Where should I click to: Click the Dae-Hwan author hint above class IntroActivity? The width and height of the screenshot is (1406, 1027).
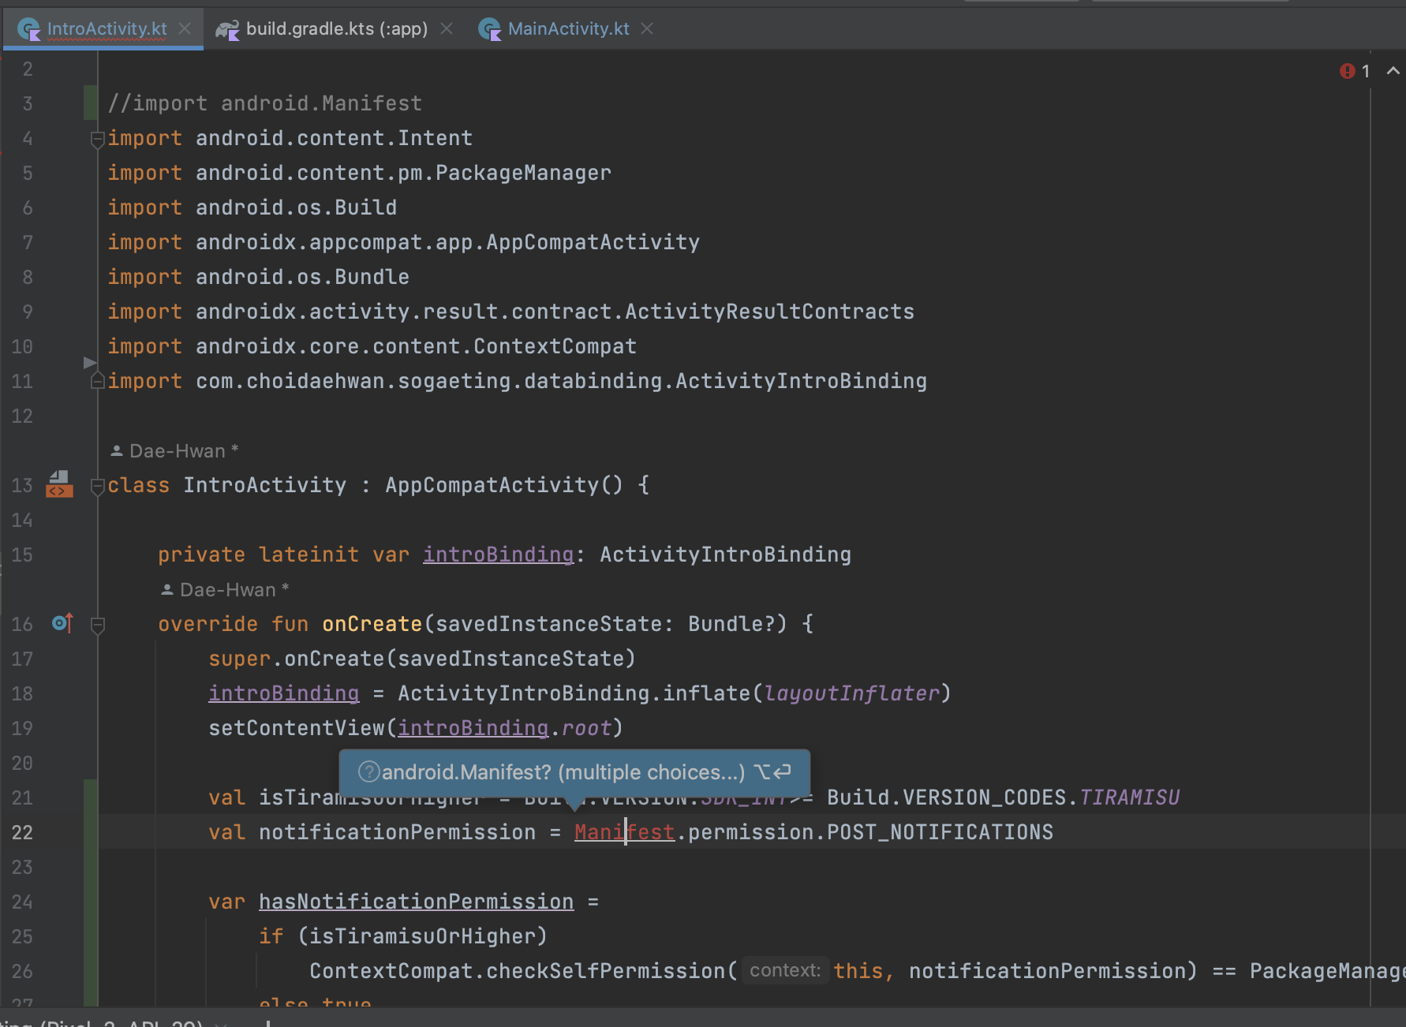click(174, 451)
